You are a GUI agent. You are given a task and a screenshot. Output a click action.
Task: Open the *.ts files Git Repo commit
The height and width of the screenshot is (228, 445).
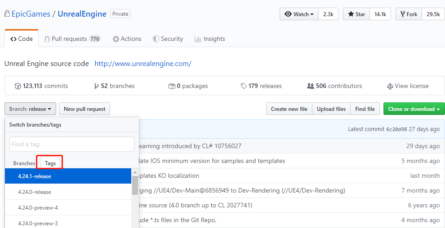178,220
